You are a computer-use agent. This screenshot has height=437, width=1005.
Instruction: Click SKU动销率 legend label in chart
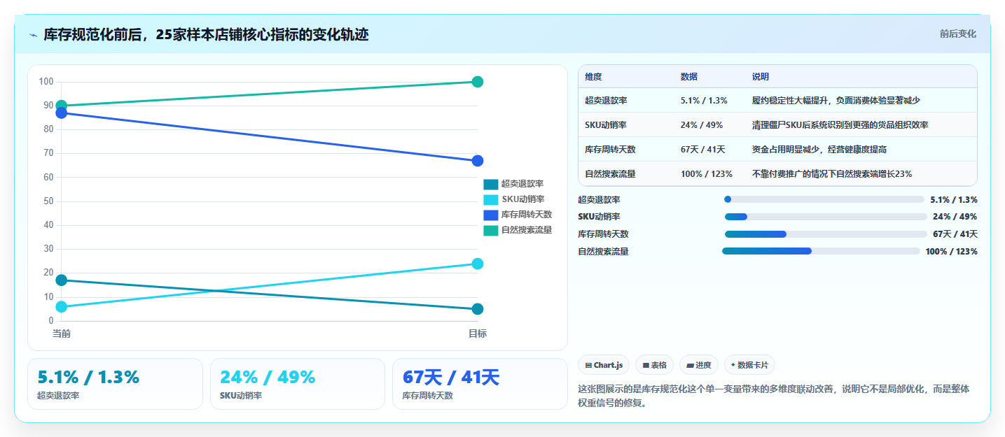click(x=522, y=200)
